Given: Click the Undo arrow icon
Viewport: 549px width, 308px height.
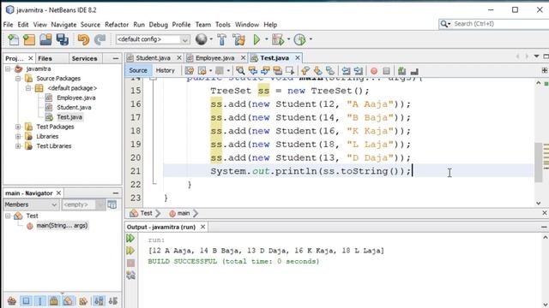Looking at the screenshot, I should (83, 40).
